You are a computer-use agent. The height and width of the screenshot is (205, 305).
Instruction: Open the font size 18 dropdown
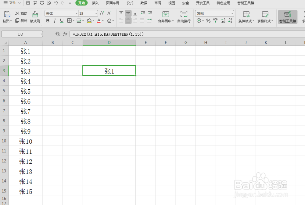(x=96, y=13)
